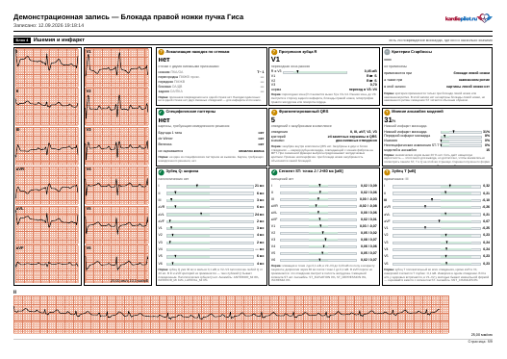Click the 'Сегмент ST: точка J / J+80 мс' title
Image resolution: width=507 pixels, height=359 pixels.
click(311, 171)
